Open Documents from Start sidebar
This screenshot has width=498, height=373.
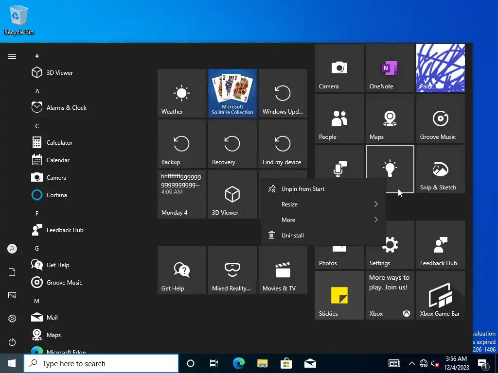click(12, 272)
